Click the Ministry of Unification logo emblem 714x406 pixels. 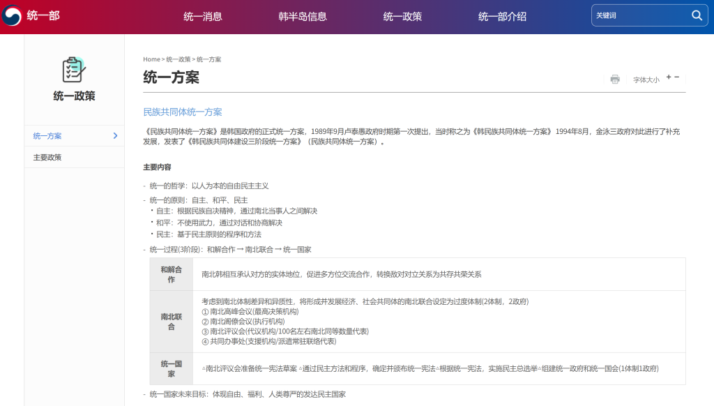(x=11, y=16)
